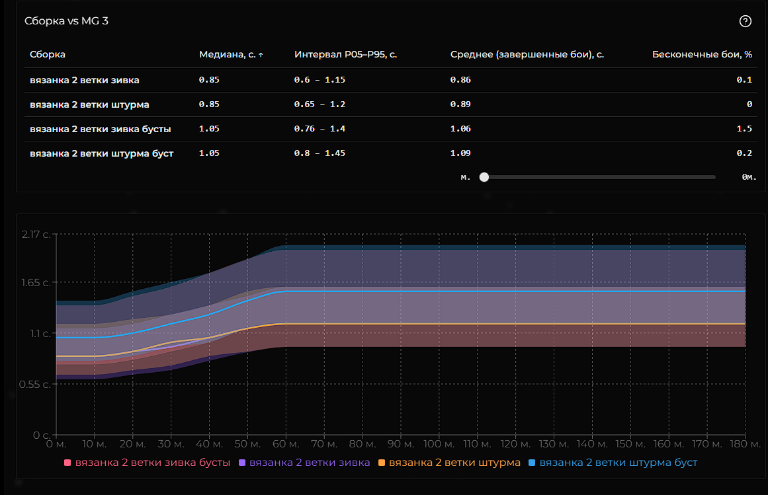Click the Среднее (завершенные бои) column header
The height and width of the screenshot is (495, 768).
click(527, 55)
